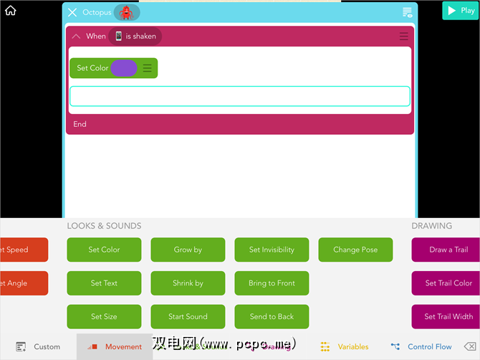Tap the red Octopus character icon

click(127, 13)
